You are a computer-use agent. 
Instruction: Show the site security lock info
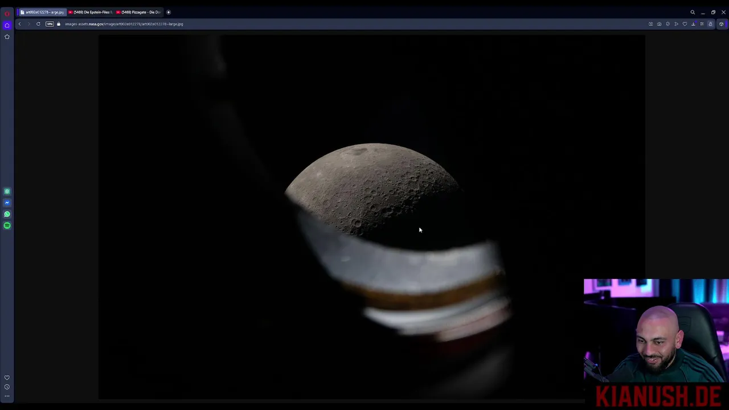point(59,24)
